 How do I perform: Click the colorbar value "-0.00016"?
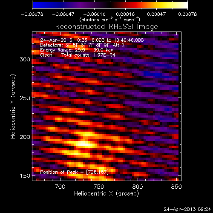coord(94,14)
